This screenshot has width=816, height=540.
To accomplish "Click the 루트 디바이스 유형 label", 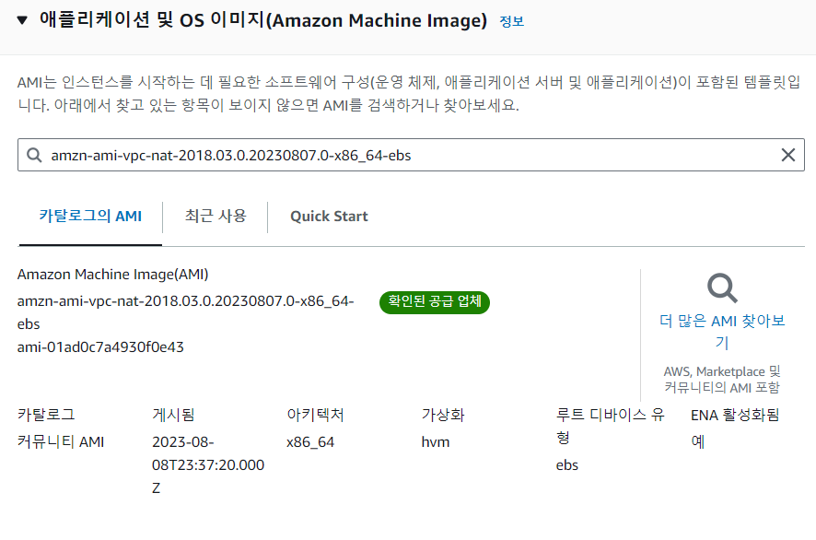I will [x=610, y=426].
